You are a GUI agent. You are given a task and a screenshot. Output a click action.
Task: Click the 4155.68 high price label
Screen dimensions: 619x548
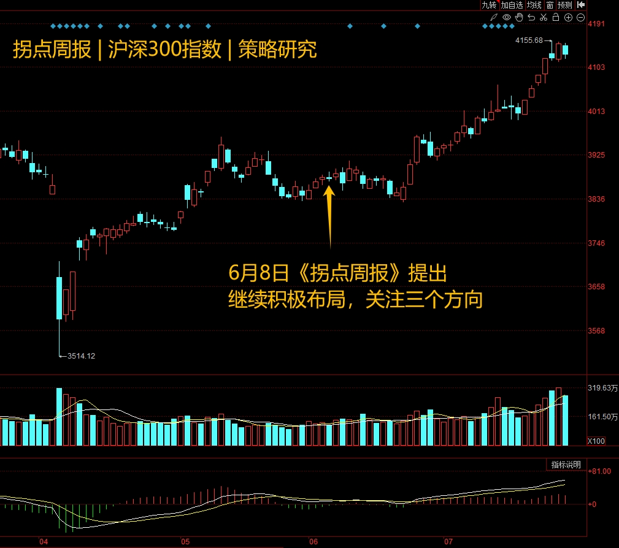click(x=529, y=40)
